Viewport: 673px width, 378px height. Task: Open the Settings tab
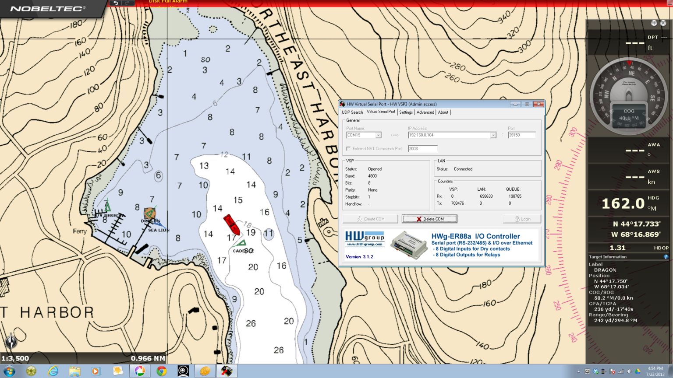(406, 112)
